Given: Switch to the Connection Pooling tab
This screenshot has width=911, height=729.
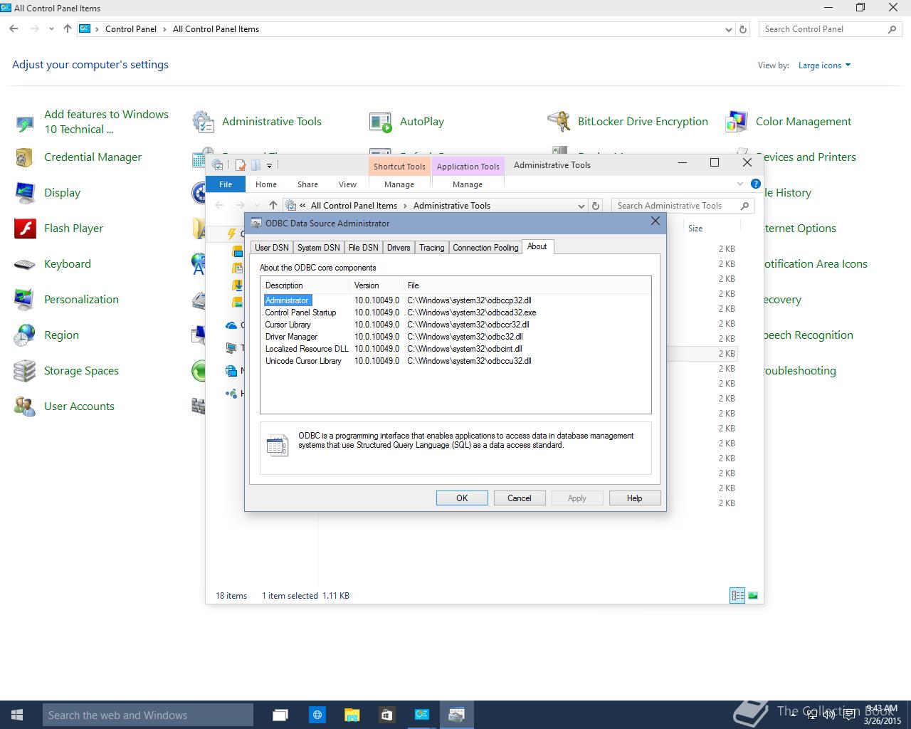Looking at the screenshot, I should [485, 248].
